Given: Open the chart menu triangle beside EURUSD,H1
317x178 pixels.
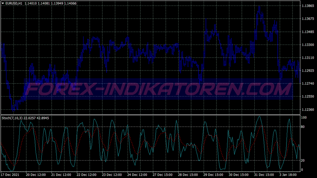Looking at the screenshot, I should pos(3,3).
